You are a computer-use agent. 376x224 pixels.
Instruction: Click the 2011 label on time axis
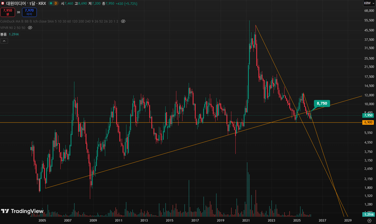tap(119, 220)
